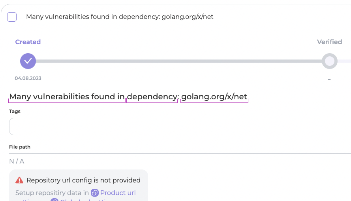Viewport: 351px width, 201px height.
Task: Click the progress bar between Created and Verified
Action: pyautogui.click(x=178, y=61)
